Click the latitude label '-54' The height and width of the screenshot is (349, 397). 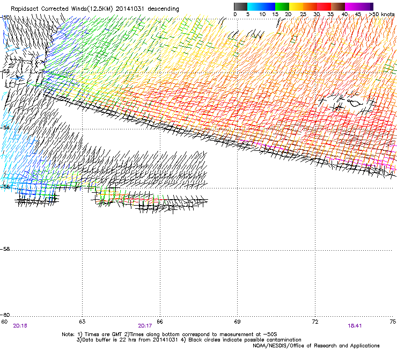[5, 127]
